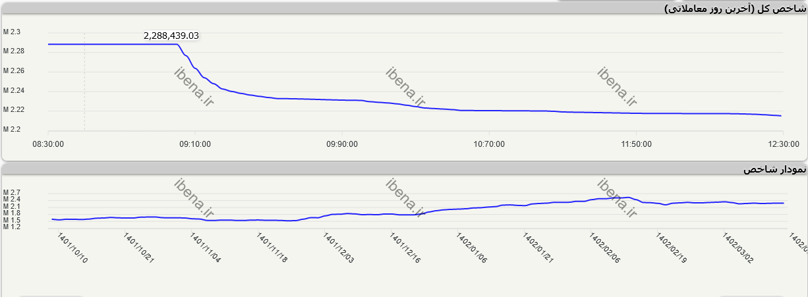Click the نمودار شاخص panel title

(x=774, y=169)
